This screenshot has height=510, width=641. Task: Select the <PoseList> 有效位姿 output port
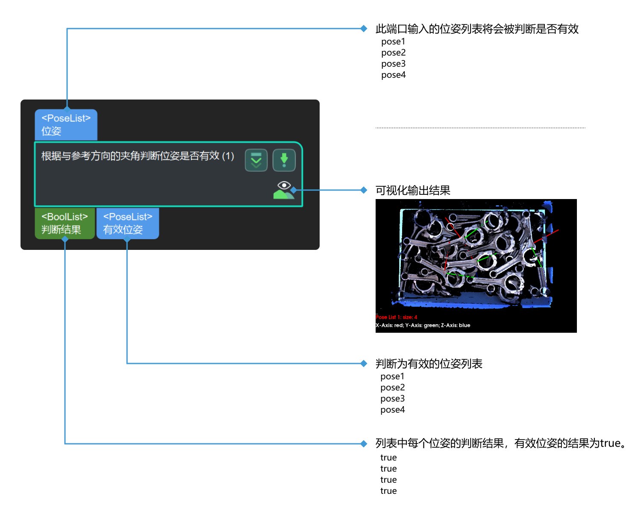pyautogui.click(x=127, y=223)
